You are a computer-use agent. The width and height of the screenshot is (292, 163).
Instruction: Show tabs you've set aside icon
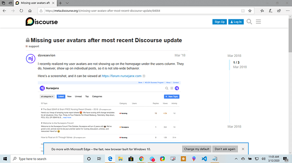click(3, 3)
